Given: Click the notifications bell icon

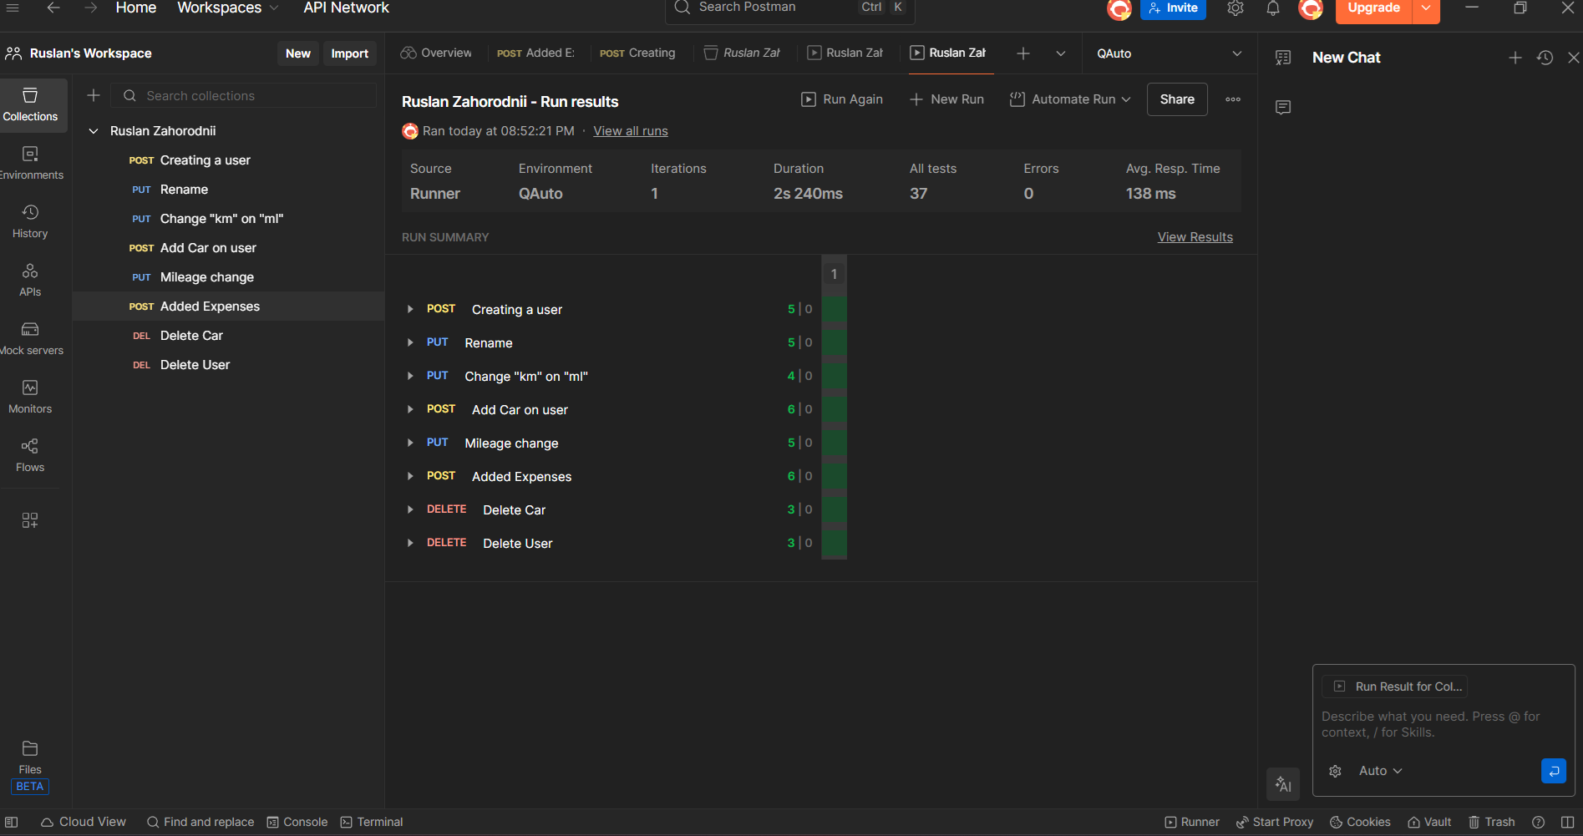Looking at the screenshot, I should (x=1273, y=8).
